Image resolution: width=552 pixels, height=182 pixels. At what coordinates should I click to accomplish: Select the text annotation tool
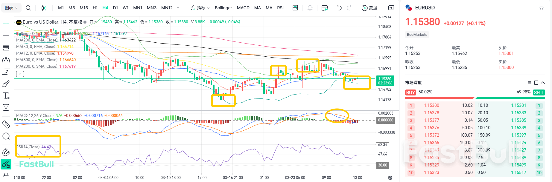[x=6, y=96]
